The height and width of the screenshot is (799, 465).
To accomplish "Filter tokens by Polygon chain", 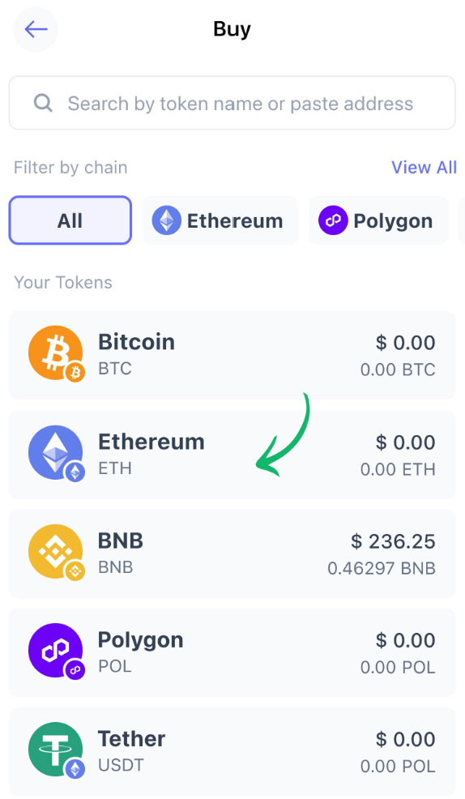I will 378,220.
